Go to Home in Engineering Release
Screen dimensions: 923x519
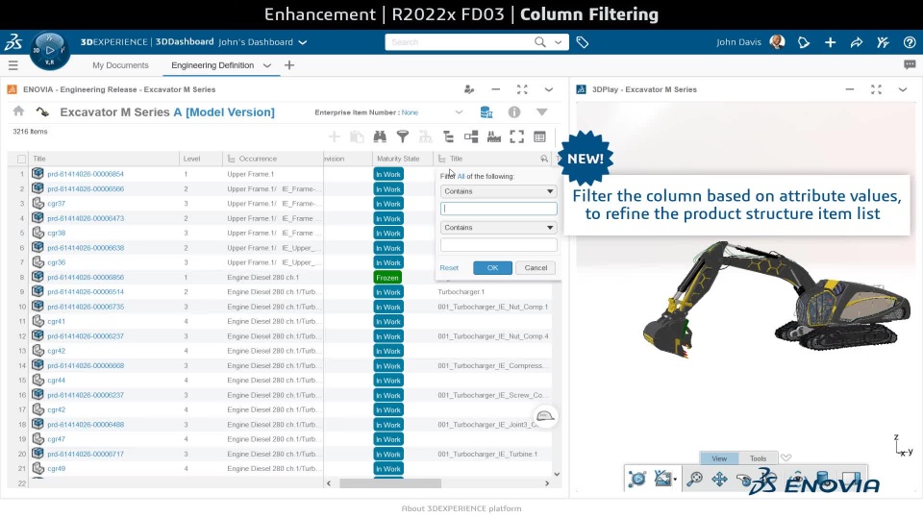[x=19, y=111]
